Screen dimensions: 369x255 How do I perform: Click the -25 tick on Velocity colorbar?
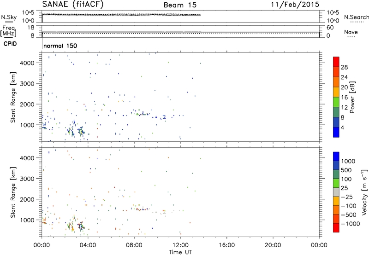tap(347, 197)
